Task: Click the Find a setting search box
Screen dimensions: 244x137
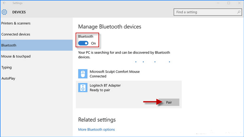Action: [208, 12]
